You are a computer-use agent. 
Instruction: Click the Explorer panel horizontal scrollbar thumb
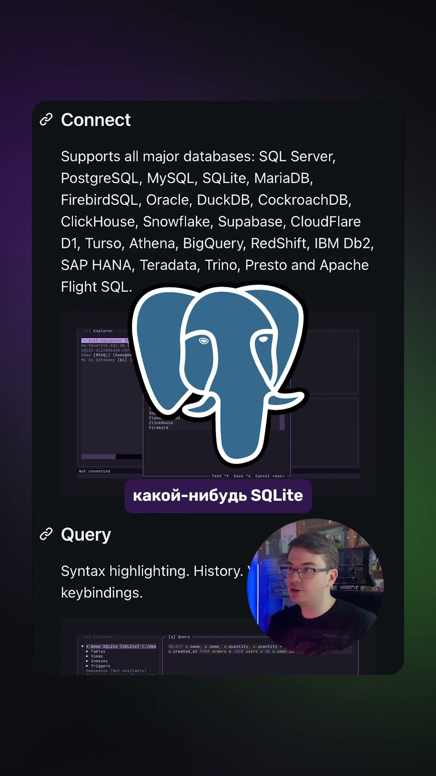pos(99,457)
